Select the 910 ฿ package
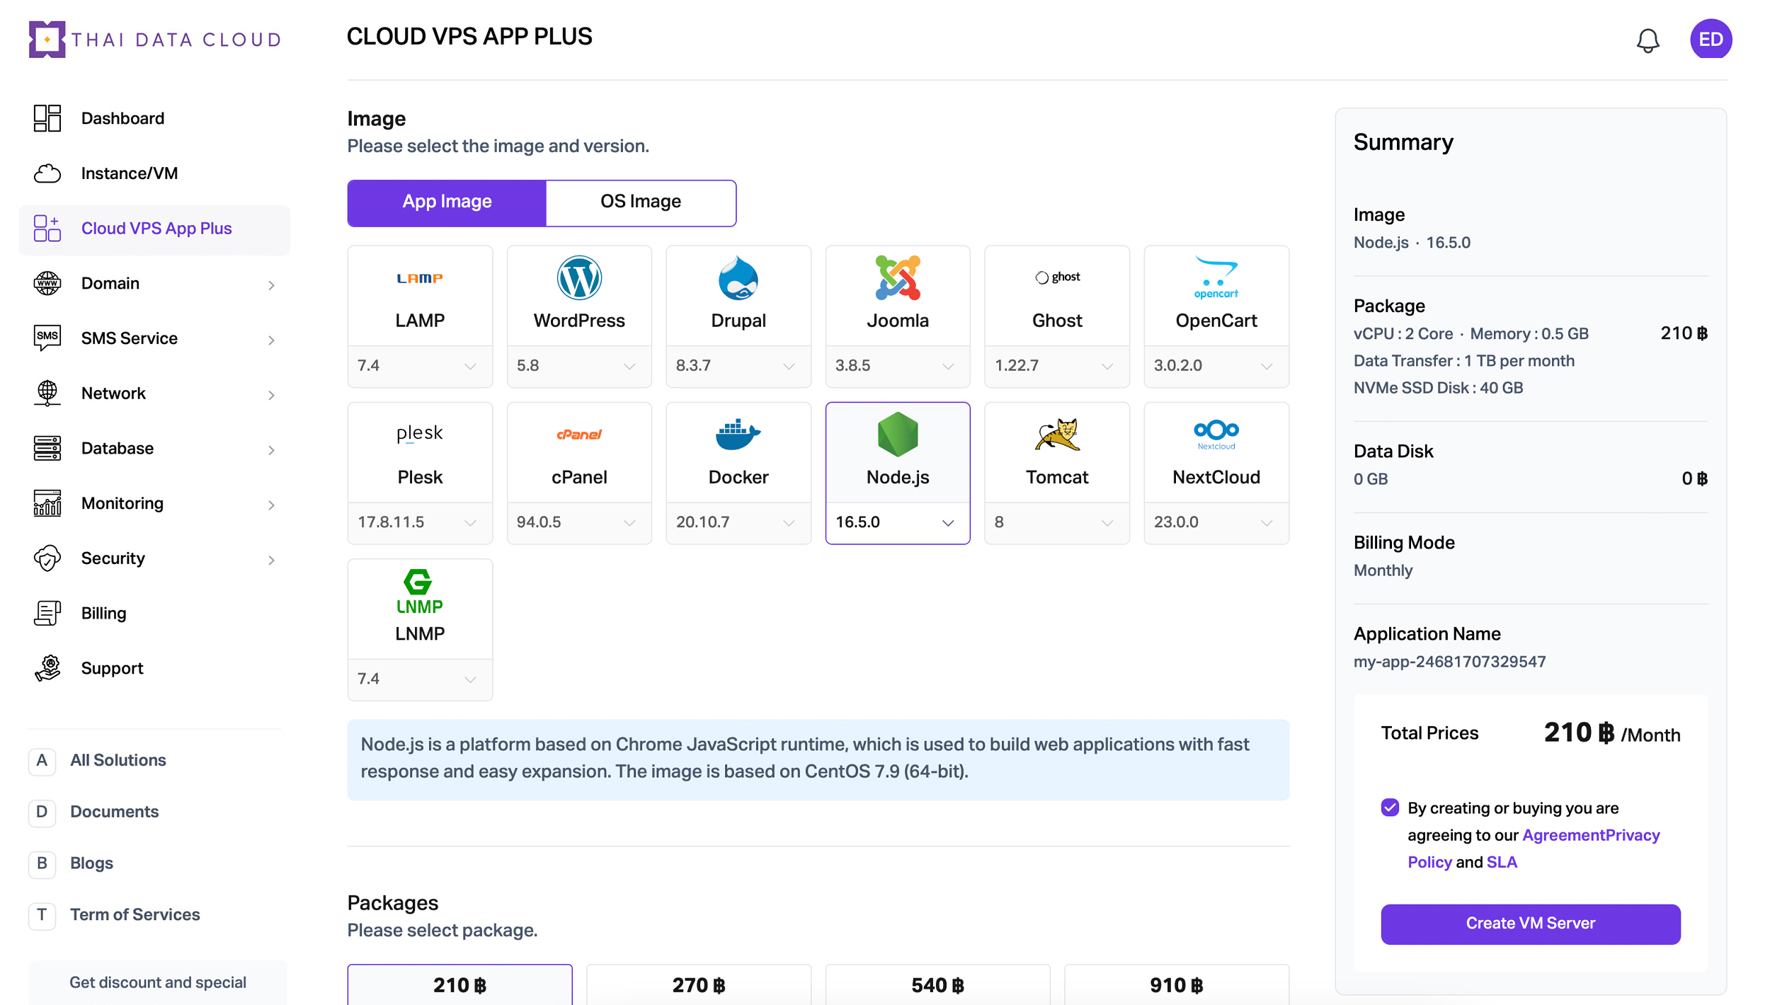The height and width of the screenshot is (1005, 1770). [1176, 984]
